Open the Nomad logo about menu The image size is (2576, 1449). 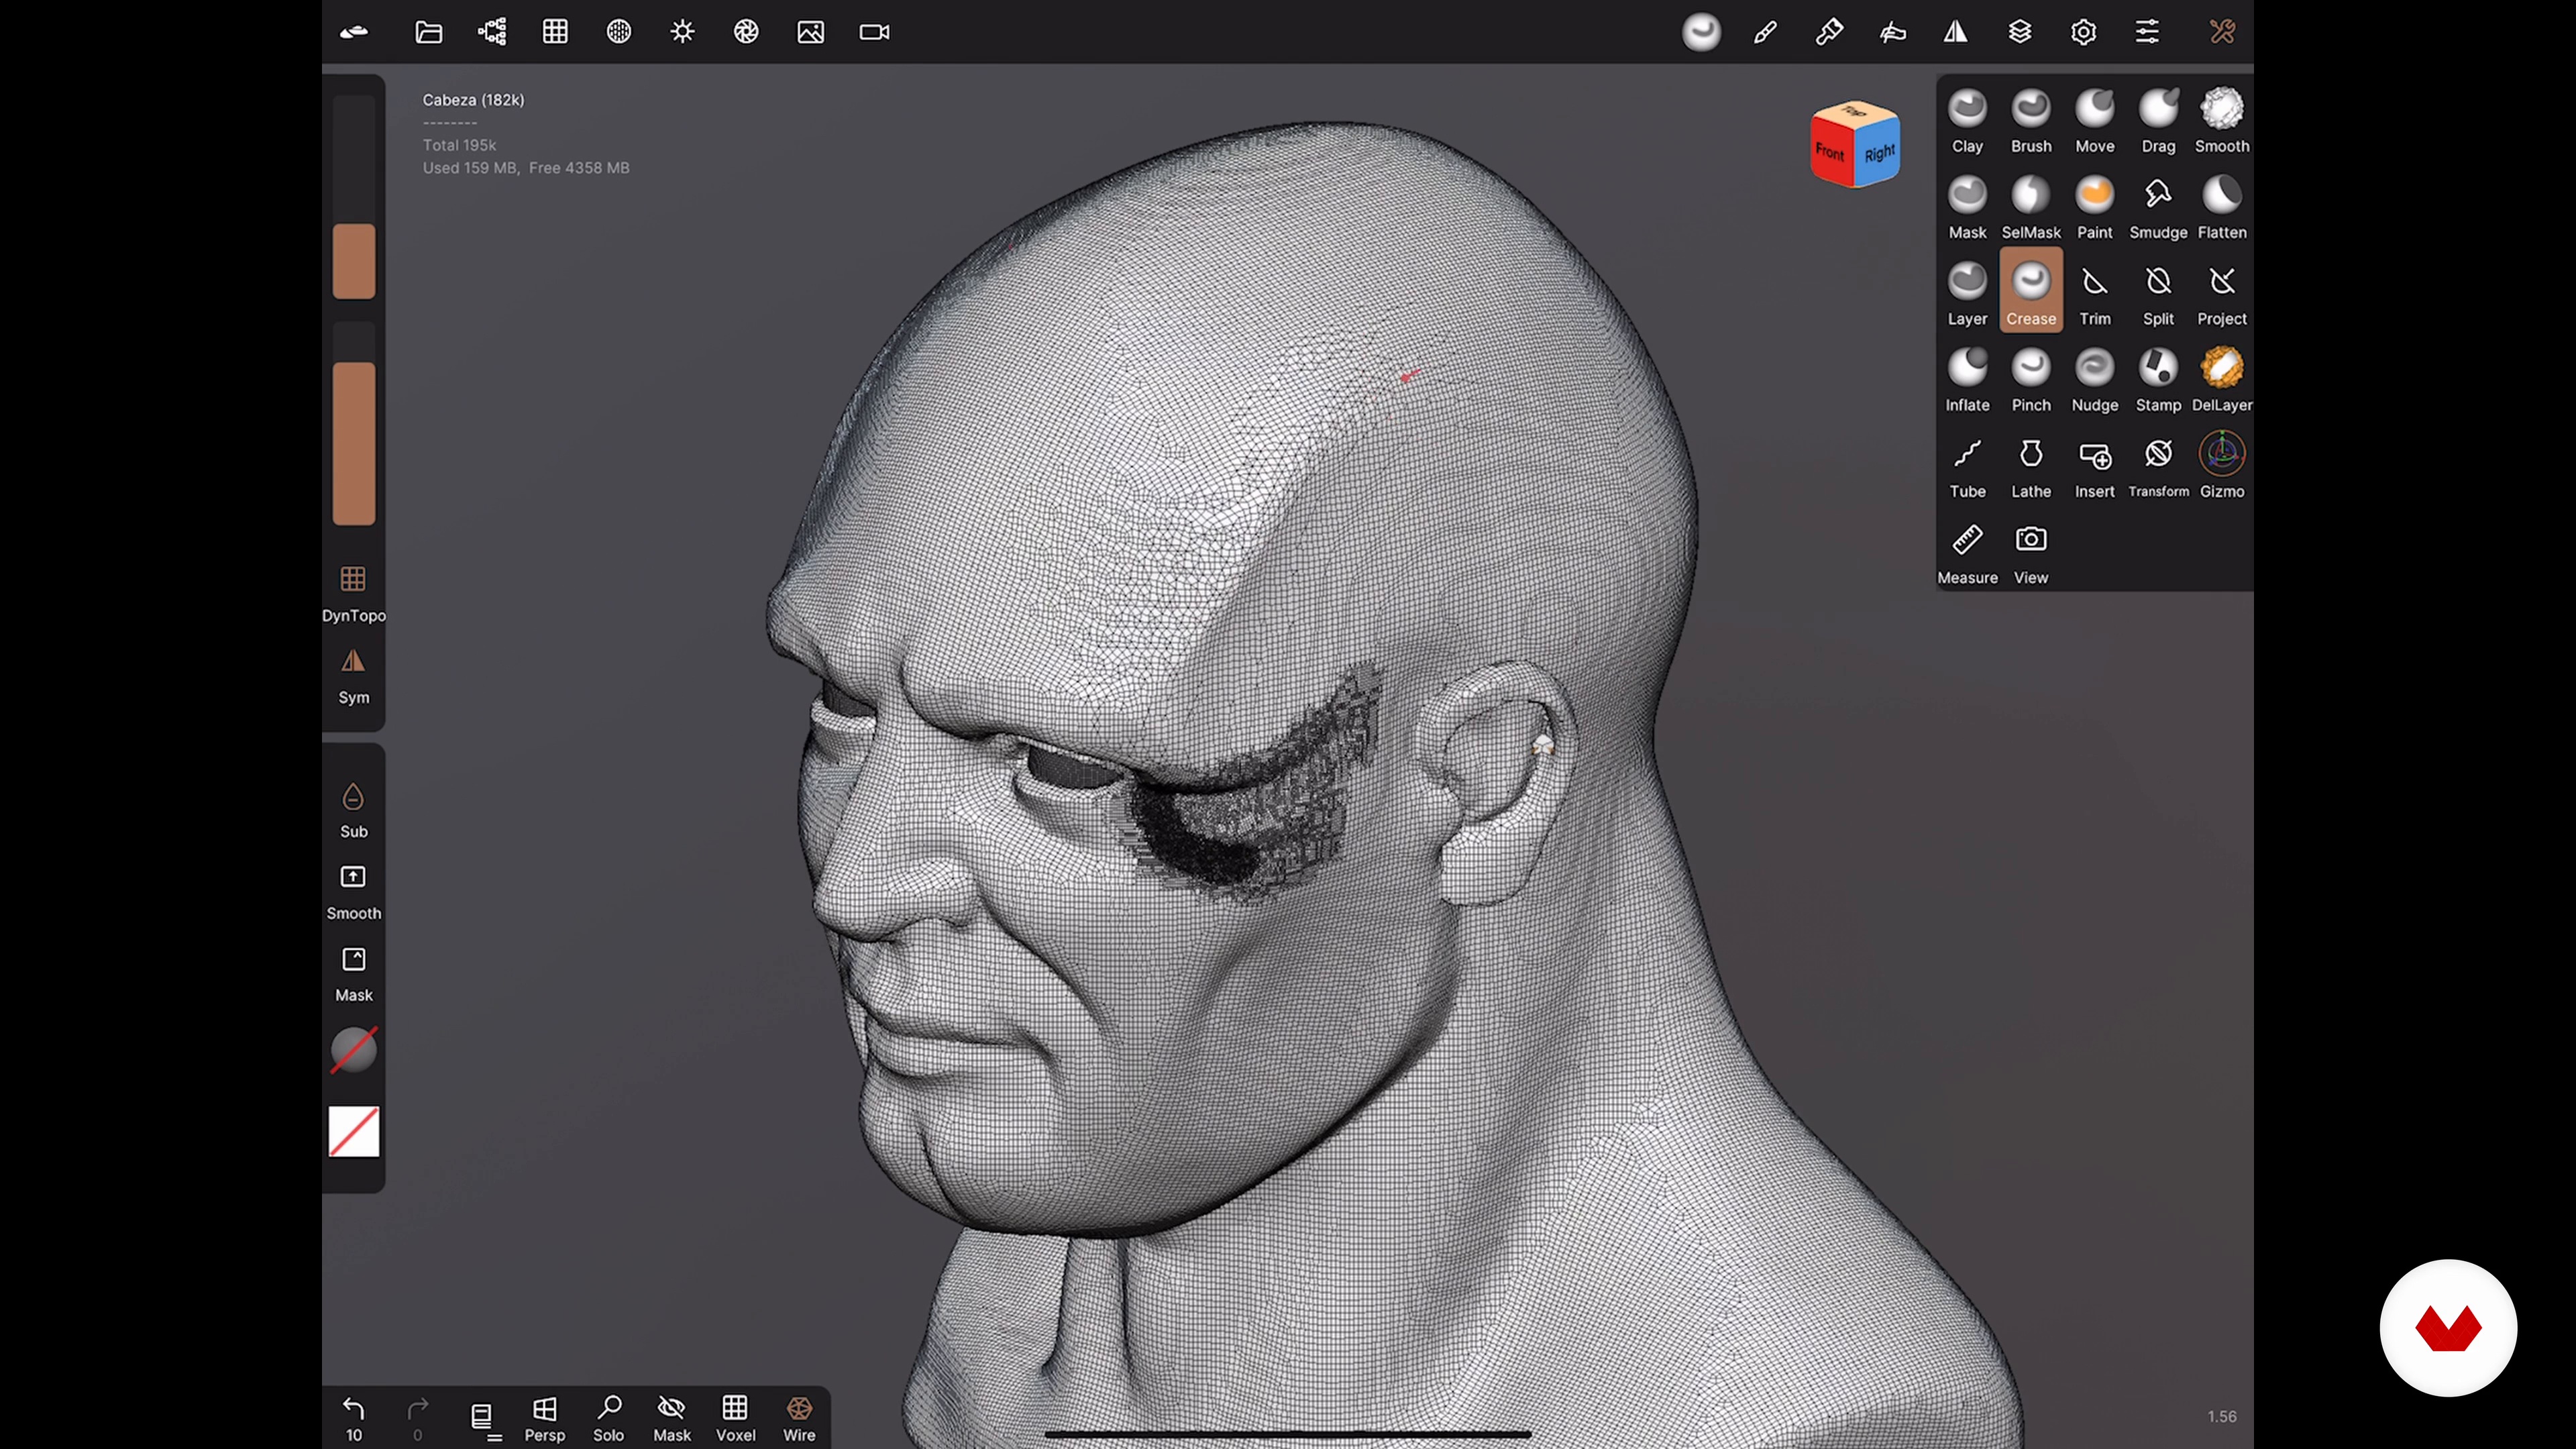[x=354, y=32]
